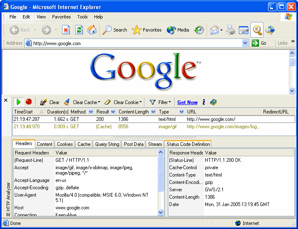Switch to the Content tab
The image size is (298, 229).
[x=44, y=144]
